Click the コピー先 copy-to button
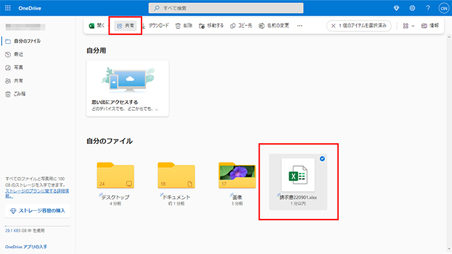The height and width of the screenshot is (254, 452). 241,26
